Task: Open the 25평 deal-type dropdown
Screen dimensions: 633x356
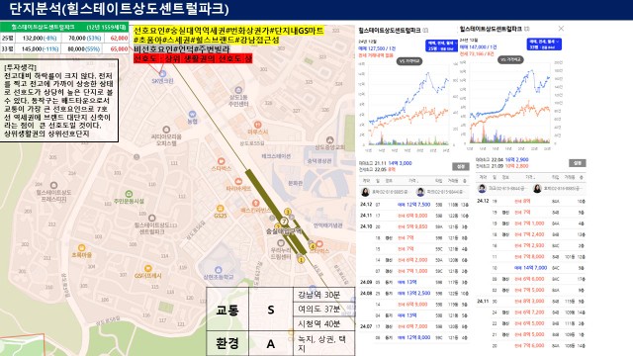Action: click(x=441, y=45)
